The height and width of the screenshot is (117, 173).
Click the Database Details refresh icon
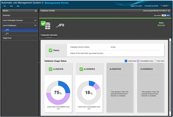(x=169, y=11)
